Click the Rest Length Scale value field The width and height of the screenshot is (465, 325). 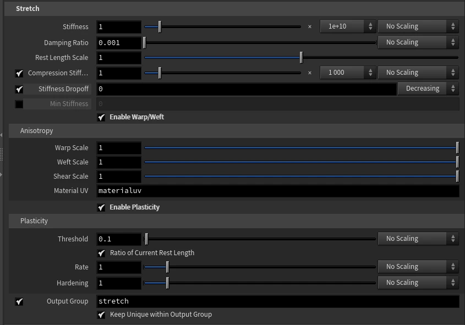pyautogui.click(x=119, y=58)
